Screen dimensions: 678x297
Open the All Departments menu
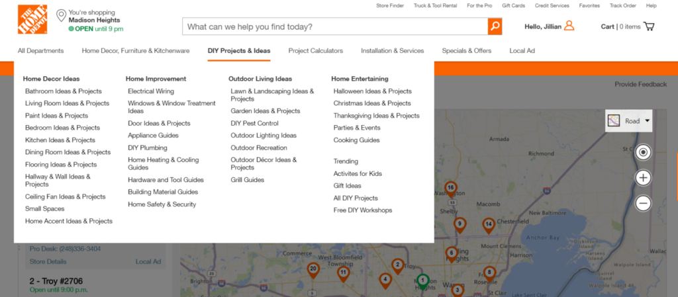pos(41,51)
